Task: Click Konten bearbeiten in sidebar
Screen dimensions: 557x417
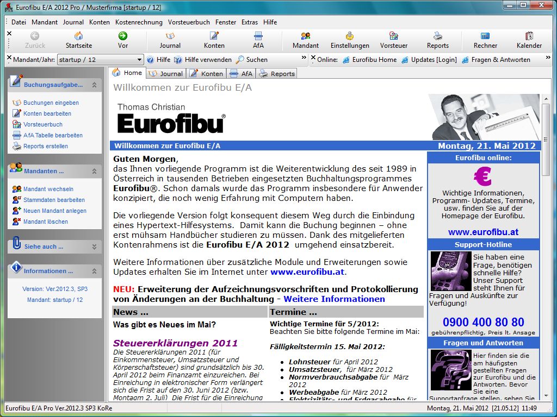Action: pos(47,113)
